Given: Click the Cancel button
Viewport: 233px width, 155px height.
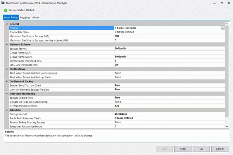Looking at the screenshot, I should (x=220, y=149).
